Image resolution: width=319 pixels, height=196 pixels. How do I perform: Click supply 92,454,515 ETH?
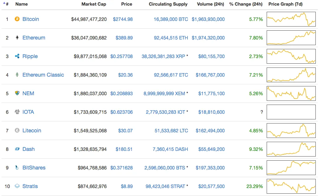pyautogui.click(x=171, y=38)
